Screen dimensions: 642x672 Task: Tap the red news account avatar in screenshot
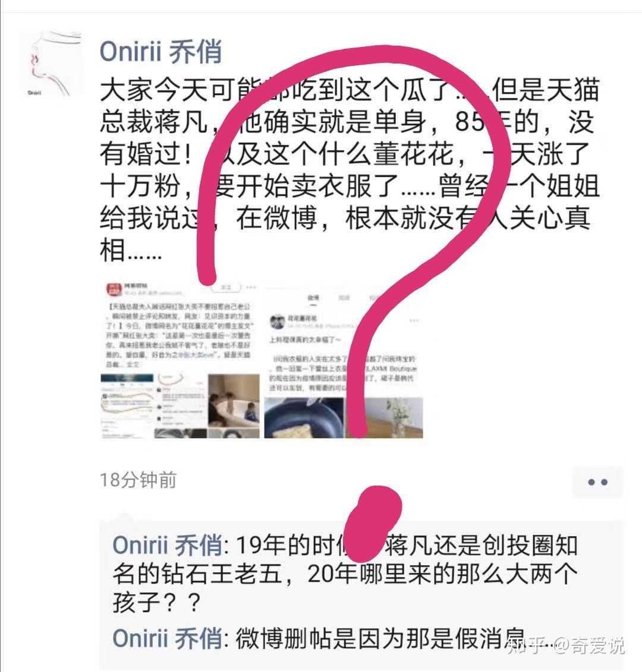[114, 290]
